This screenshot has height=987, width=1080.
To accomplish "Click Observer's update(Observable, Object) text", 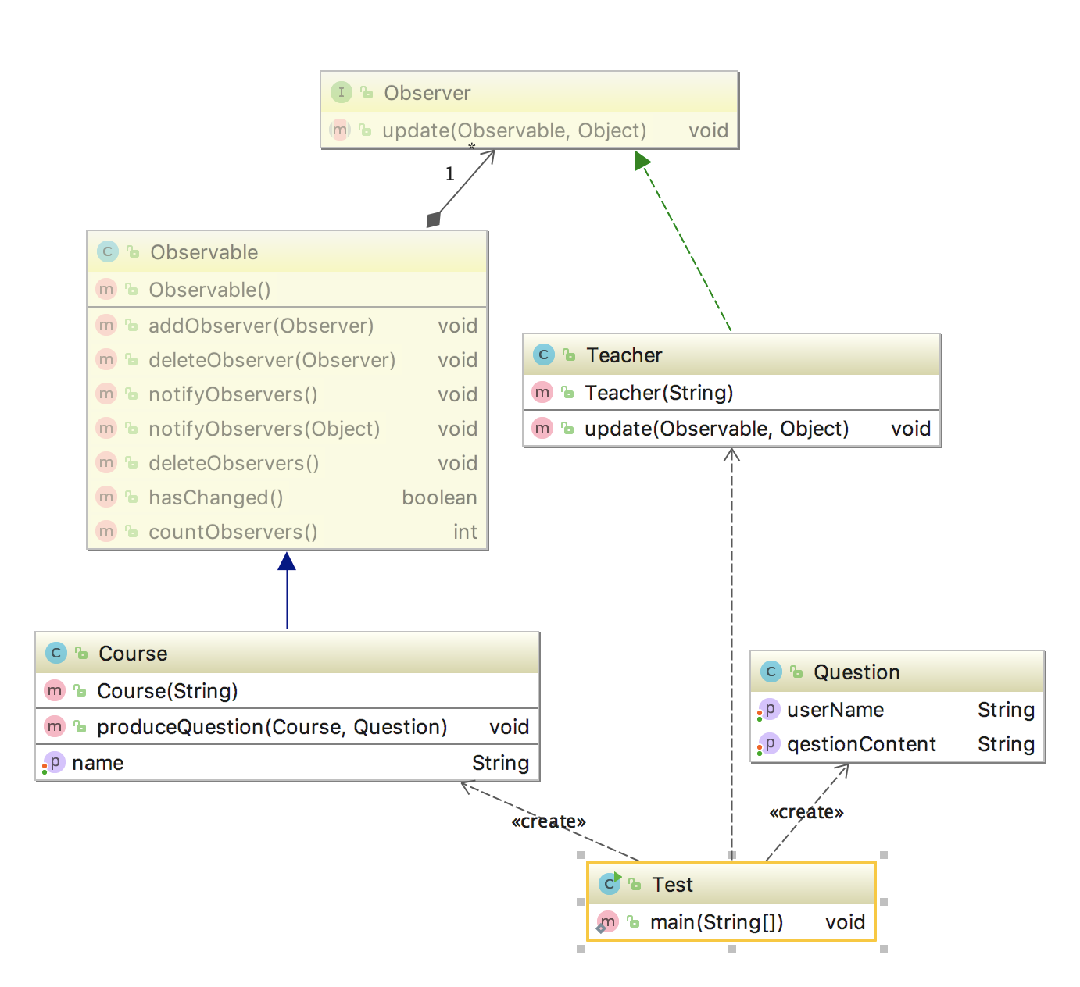I will coord(514,130).
